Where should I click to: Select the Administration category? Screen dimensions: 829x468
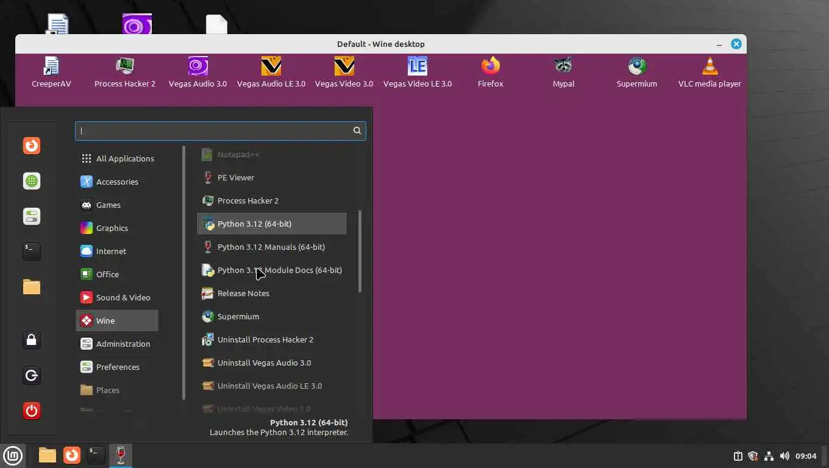[117, 344]
